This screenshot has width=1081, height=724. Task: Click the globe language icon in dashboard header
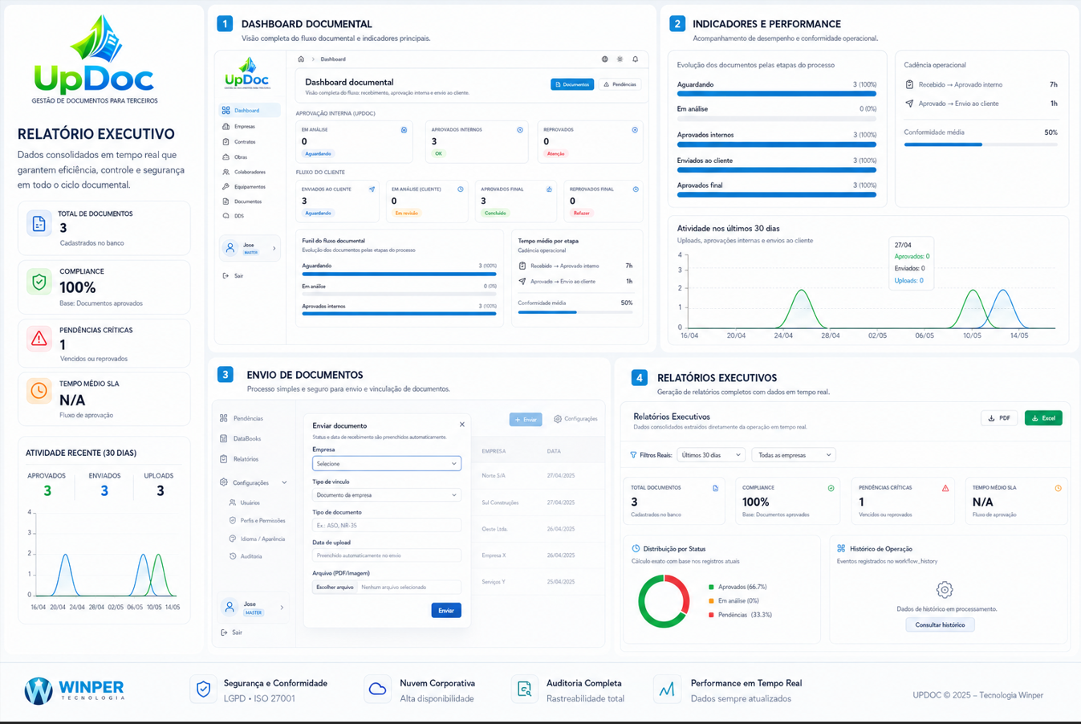coord(604,59)
